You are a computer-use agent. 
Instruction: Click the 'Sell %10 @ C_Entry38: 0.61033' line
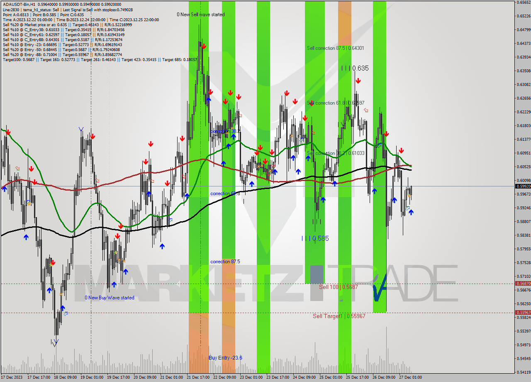tap(63, 30)
